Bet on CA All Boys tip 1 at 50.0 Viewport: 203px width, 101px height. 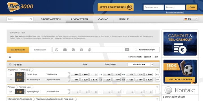tap(75, 74)
